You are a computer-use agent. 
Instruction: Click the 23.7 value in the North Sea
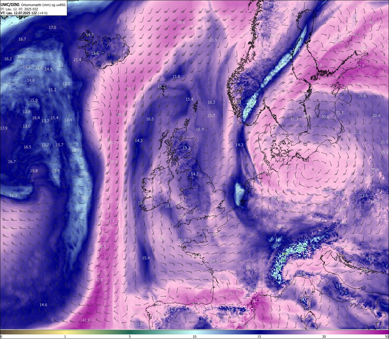[211, 116]
